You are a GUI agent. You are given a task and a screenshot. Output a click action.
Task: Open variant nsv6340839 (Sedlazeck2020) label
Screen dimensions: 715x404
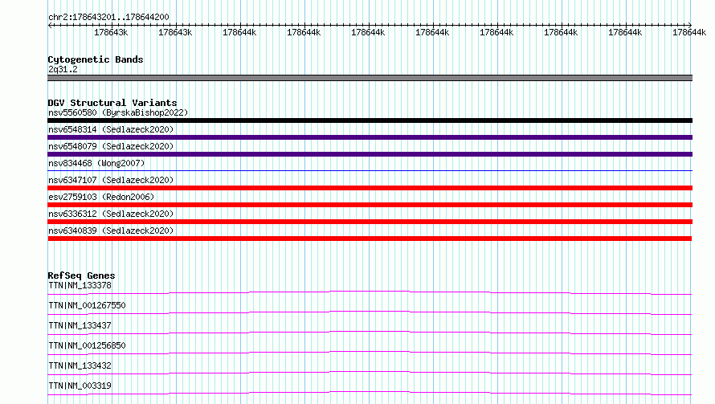[x=111, y=231]
